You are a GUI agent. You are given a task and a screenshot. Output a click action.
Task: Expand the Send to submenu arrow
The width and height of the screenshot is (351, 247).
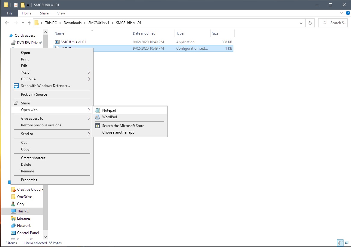point(89,134)
